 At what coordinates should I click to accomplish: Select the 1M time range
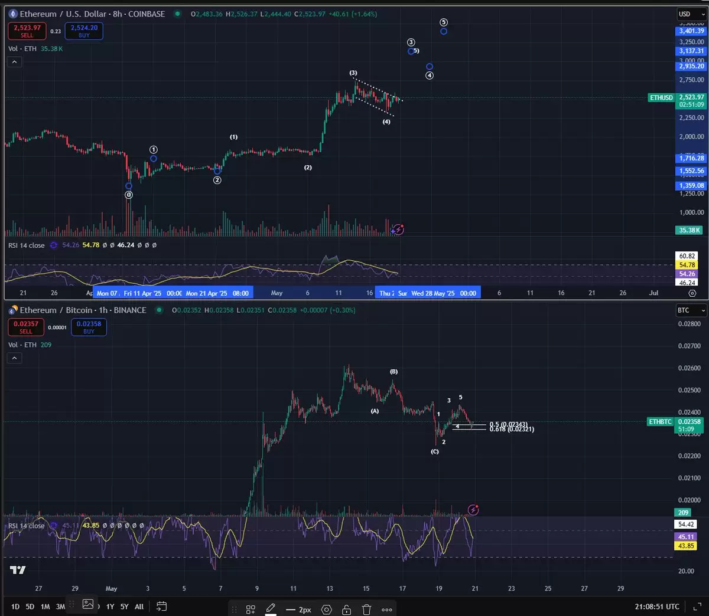[x=45, y=607]
